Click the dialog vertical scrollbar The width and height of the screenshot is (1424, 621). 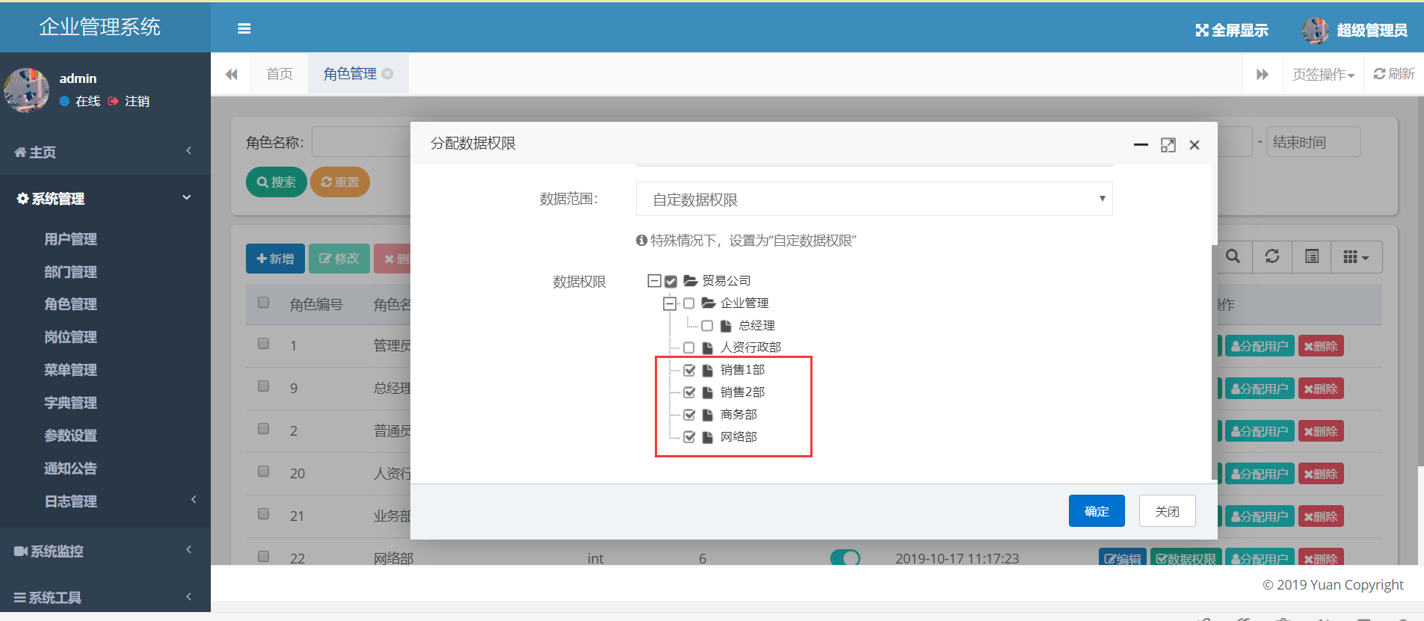[x=1214, y=362]
